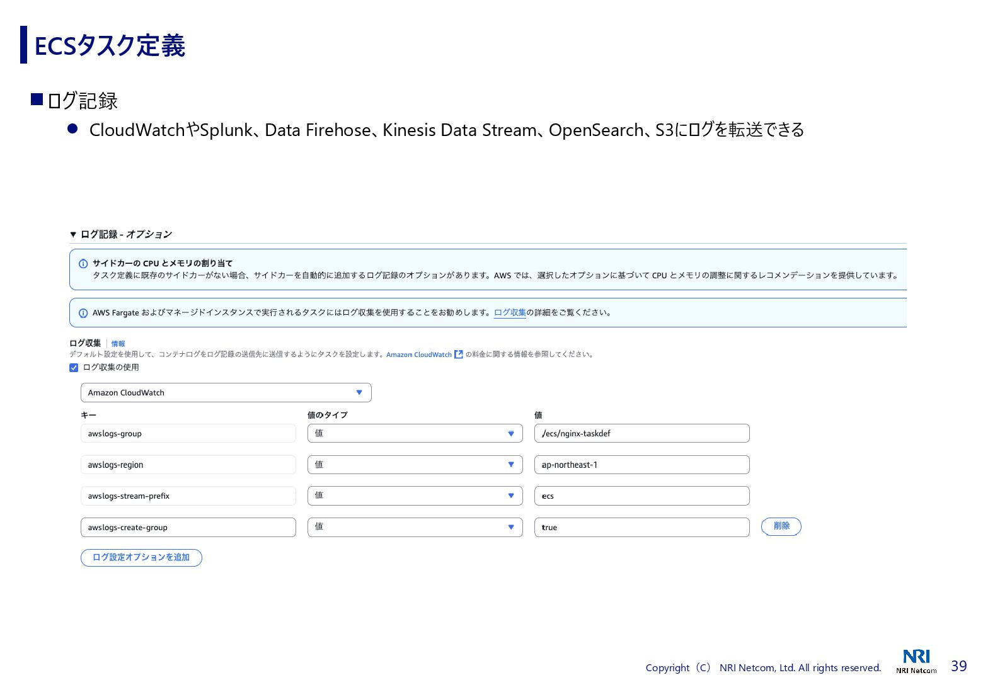
Task: Click the ap-northeast-1 value field
Action: click(642, 465)
